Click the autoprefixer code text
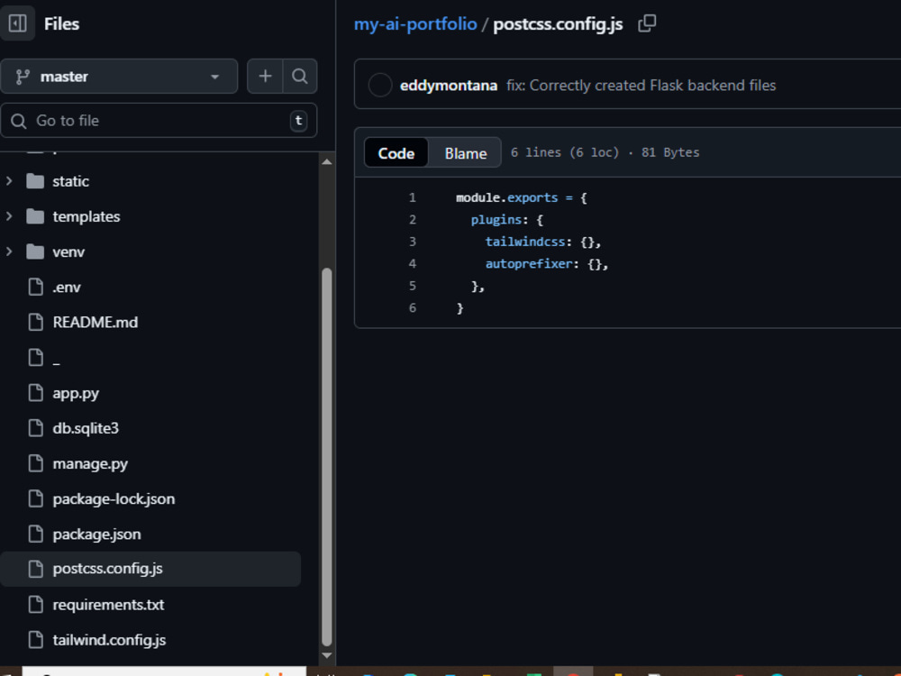The width and height of the screenshot is (901, 676). (x=529, y=264)
